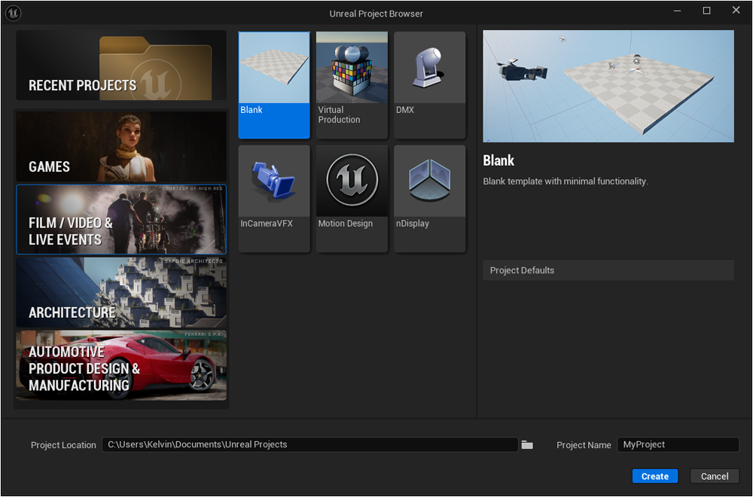Pick the InCameraVFX template
The image size is (753, 497).
pyautogui.click(x=274, y=199)
